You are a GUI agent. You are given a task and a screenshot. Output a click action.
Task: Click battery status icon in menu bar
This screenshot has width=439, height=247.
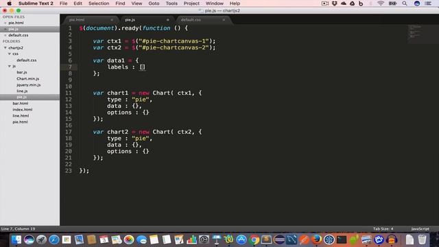tap(392, 3)
